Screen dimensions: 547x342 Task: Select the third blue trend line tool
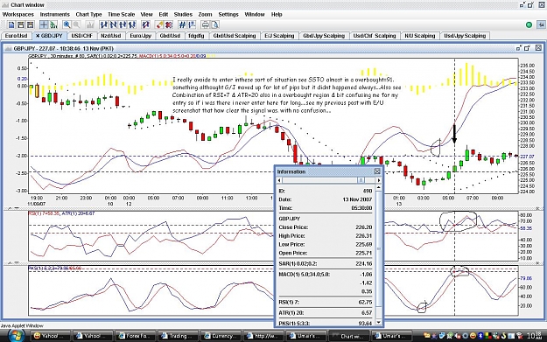click(123, 24)
